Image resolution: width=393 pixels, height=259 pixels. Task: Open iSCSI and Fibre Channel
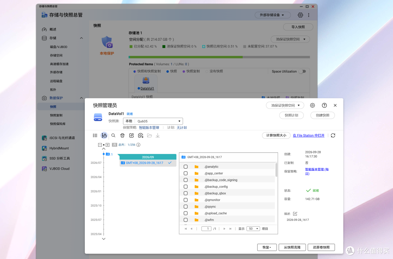pos(58,138)
